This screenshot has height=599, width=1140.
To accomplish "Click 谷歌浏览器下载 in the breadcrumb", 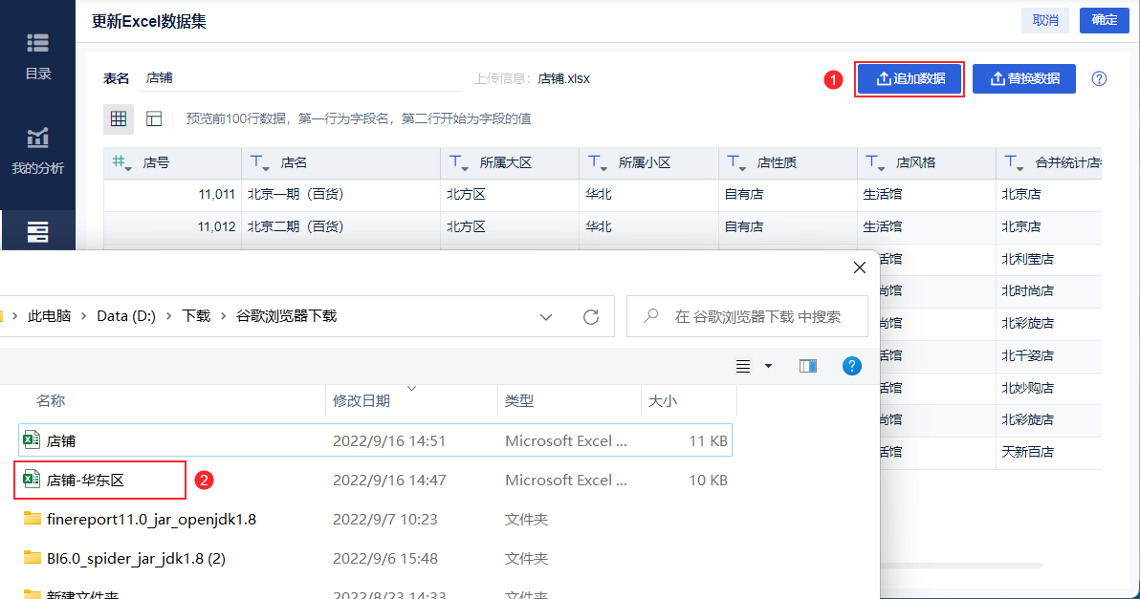I will [287, 316].
